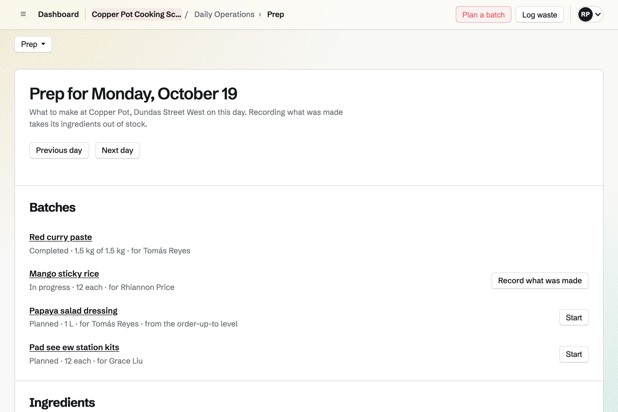Click the Log waste button
The height and width of the screenshot is (412, 618).
539,14
